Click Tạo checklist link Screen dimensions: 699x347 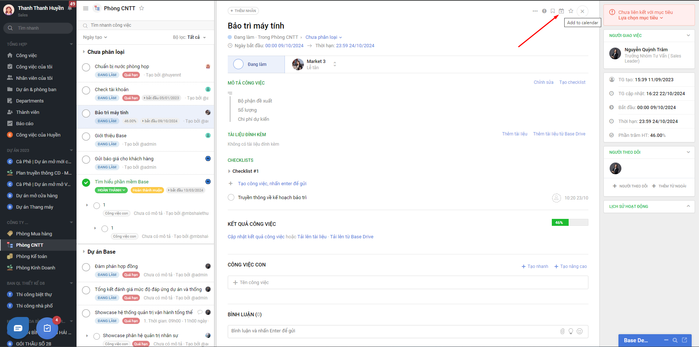[572, 82]
